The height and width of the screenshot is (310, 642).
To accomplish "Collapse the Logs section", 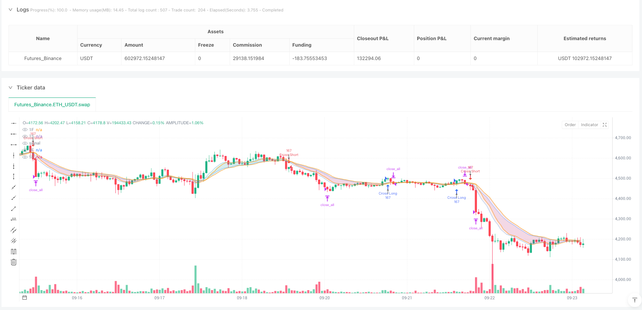I will pos(10,10).
